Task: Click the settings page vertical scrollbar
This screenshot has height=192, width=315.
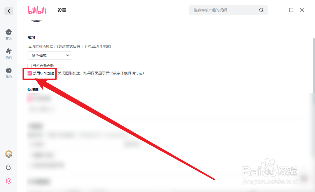Action: [x=313, y=66]
